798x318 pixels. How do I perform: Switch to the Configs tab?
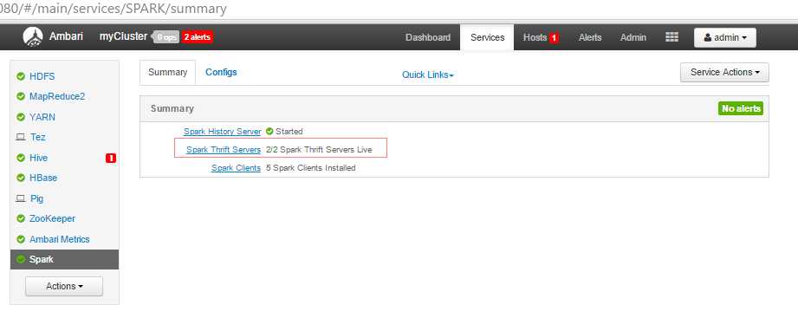[221, 72]
